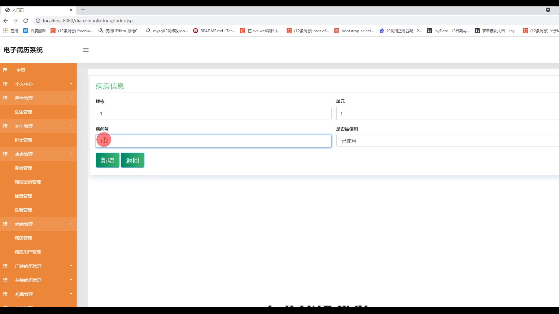559x314 pixels.
Task: Select 病程记录管理 in the sidebar
Action: [28, 182]
